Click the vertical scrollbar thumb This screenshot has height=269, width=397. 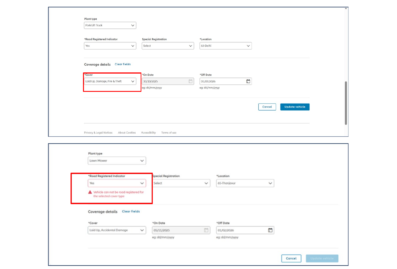(346, 103)
